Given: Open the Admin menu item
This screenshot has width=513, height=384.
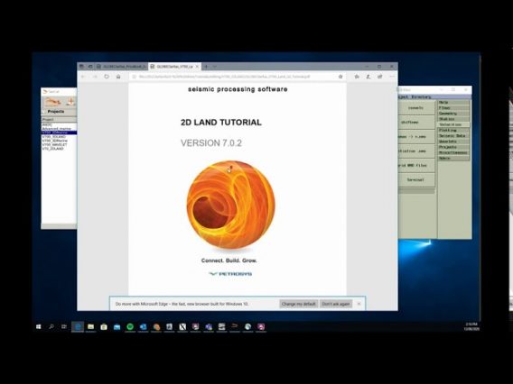Looking at the screenshot, I should point(453,158).
